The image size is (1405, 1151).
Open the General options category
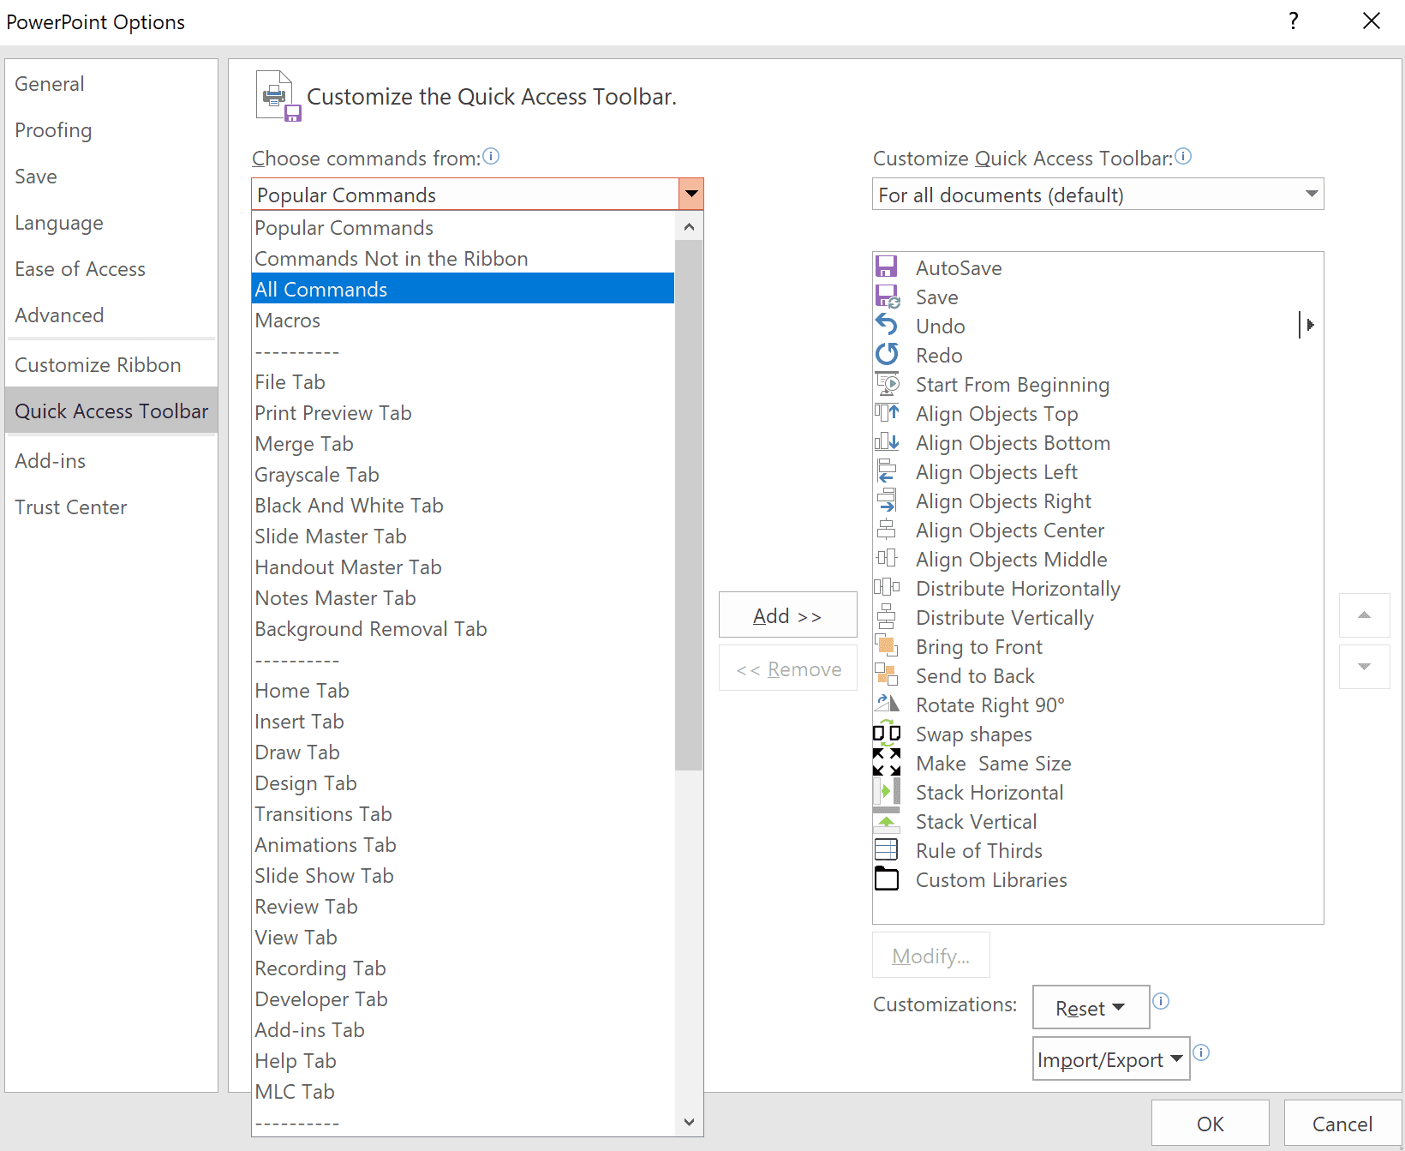coord(111,84)
